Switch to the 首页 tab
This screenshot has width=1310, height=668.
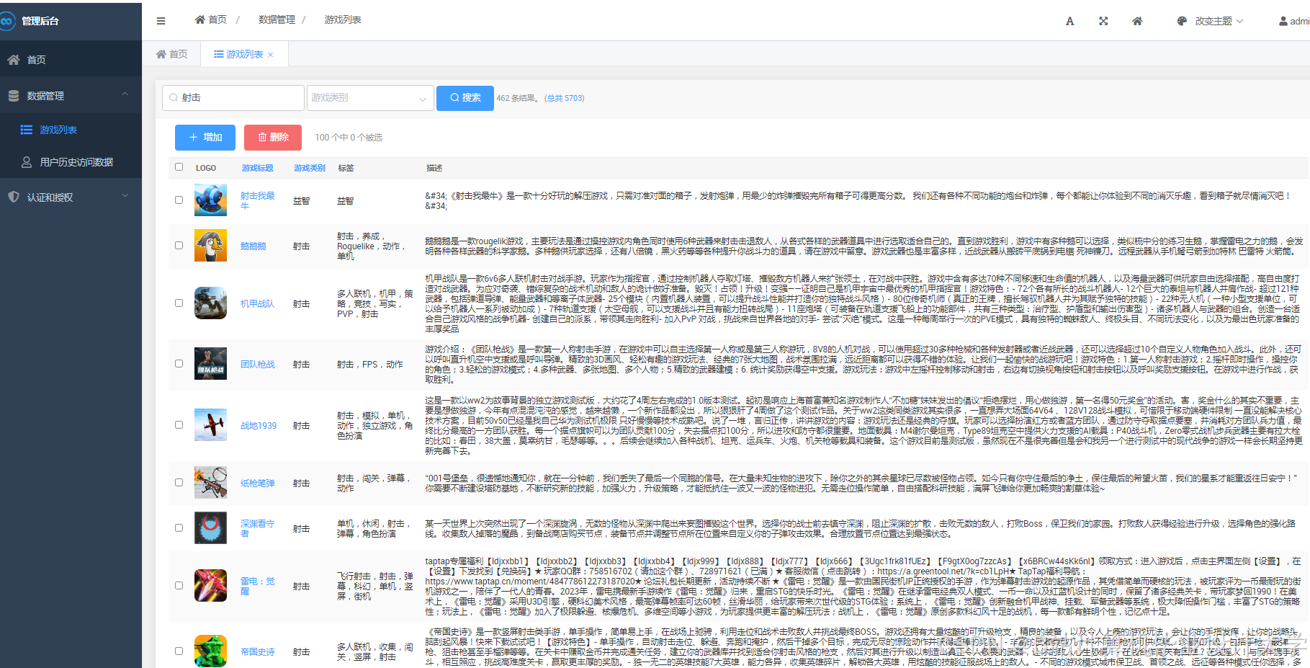click(x=177, y=53)
